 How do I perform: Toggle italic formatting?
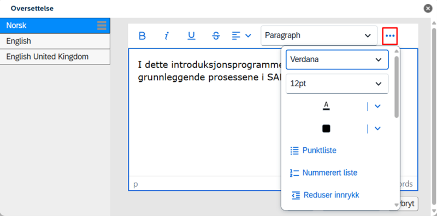point(167,35)
